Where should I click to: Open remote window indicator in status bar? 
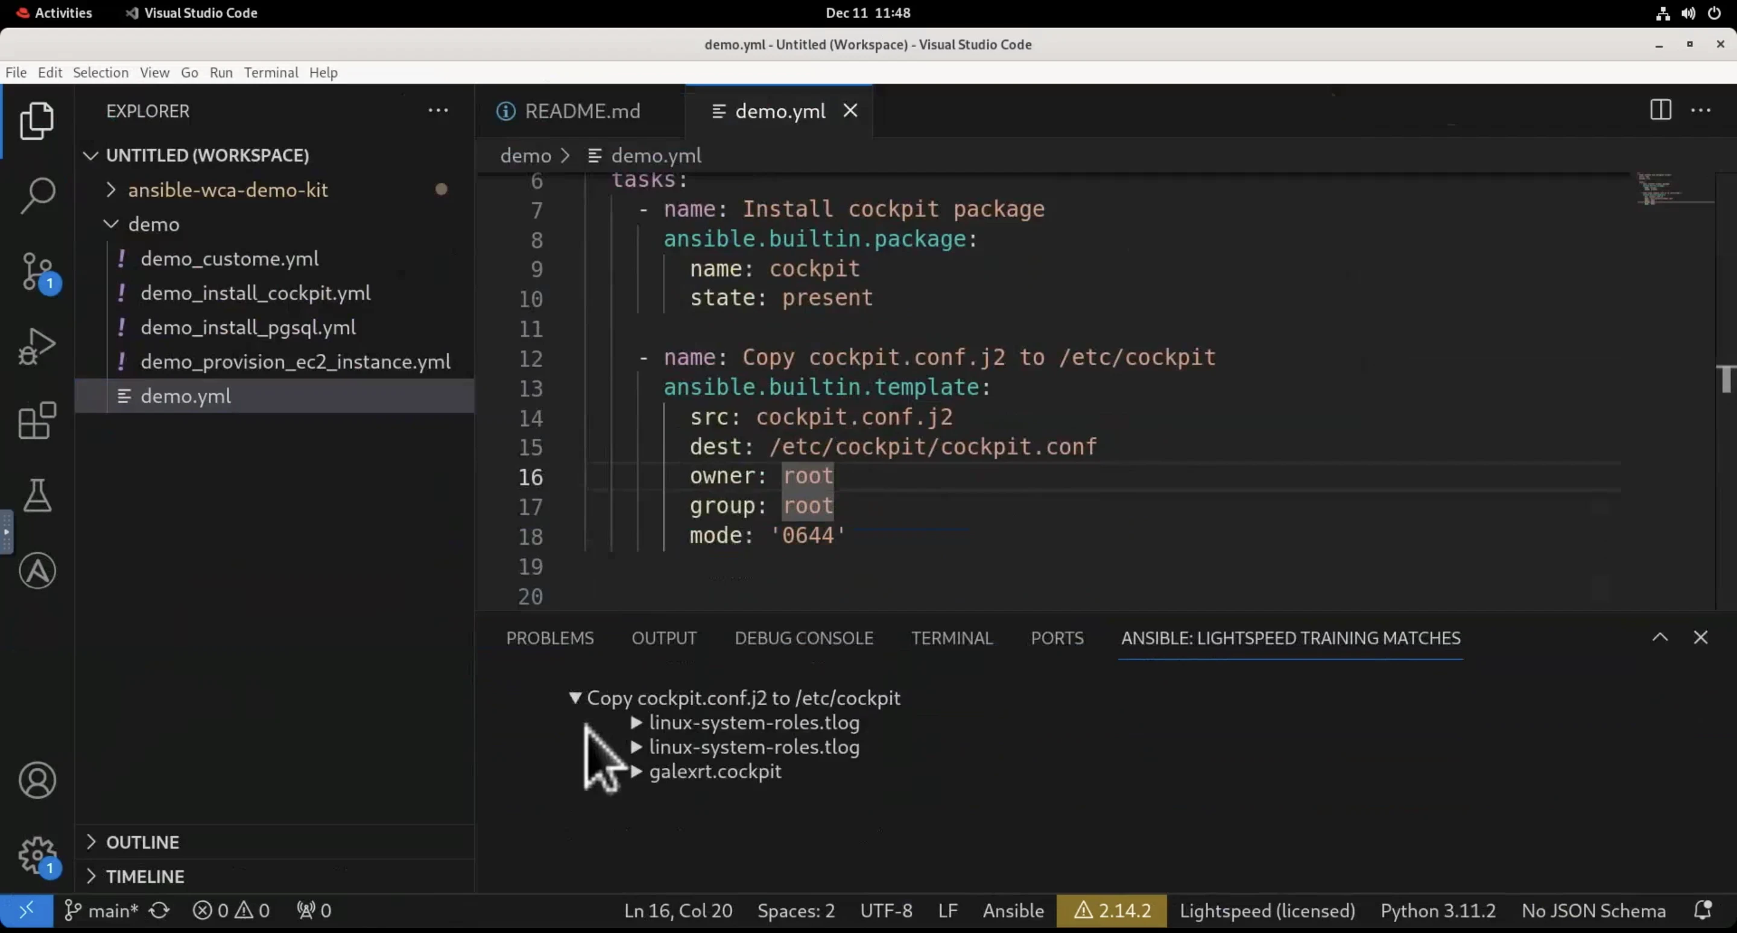coord(27,911)
